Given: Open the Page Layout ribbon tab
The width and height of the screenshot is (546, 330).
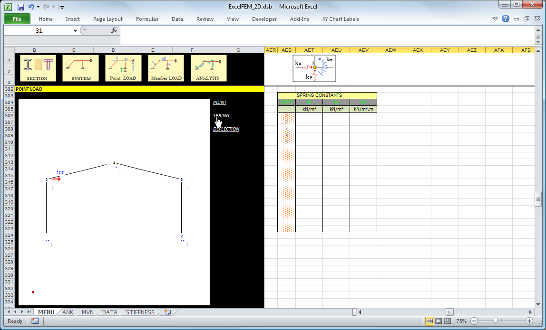Looking at the screenshot, I should click(x=108, y=19).
